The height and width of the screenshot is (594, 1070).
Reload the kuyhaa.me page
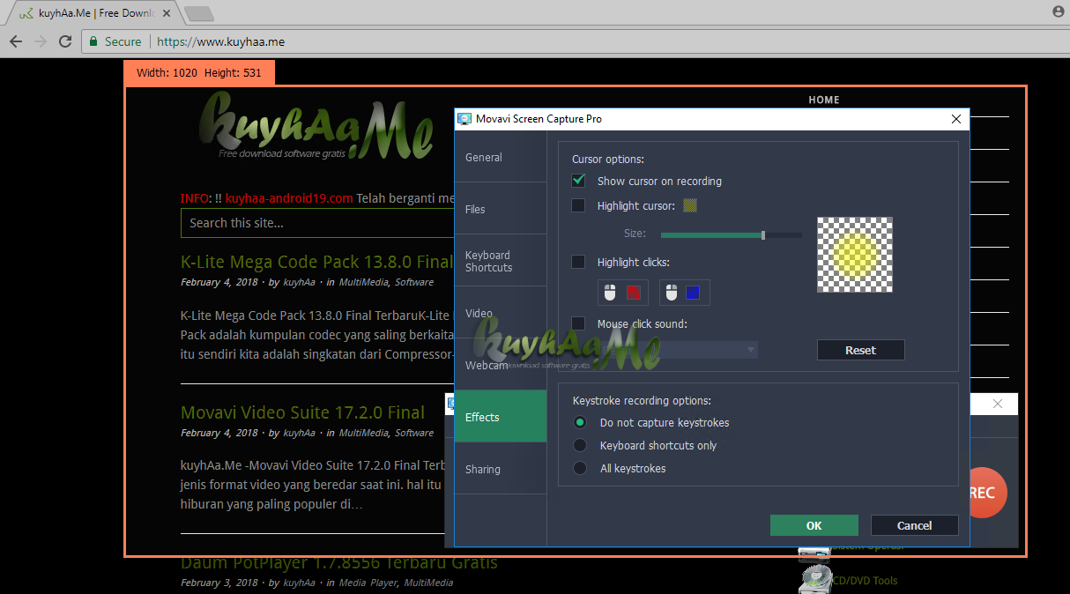coord(65,41)
